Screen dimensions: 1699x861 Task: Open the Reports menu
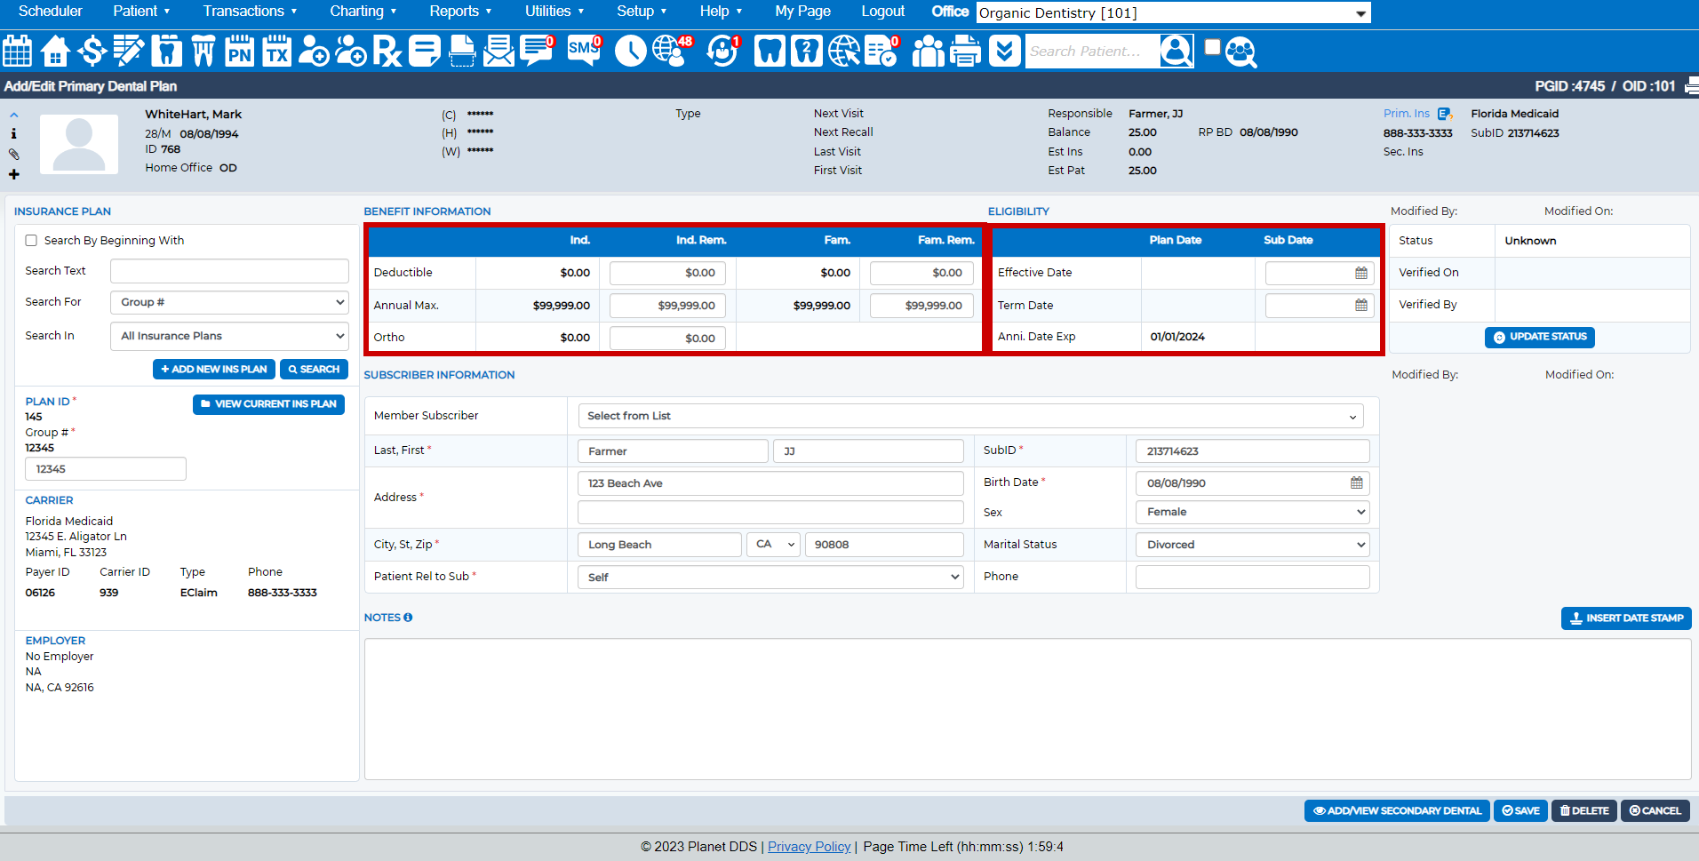click(x=460, y=12)
